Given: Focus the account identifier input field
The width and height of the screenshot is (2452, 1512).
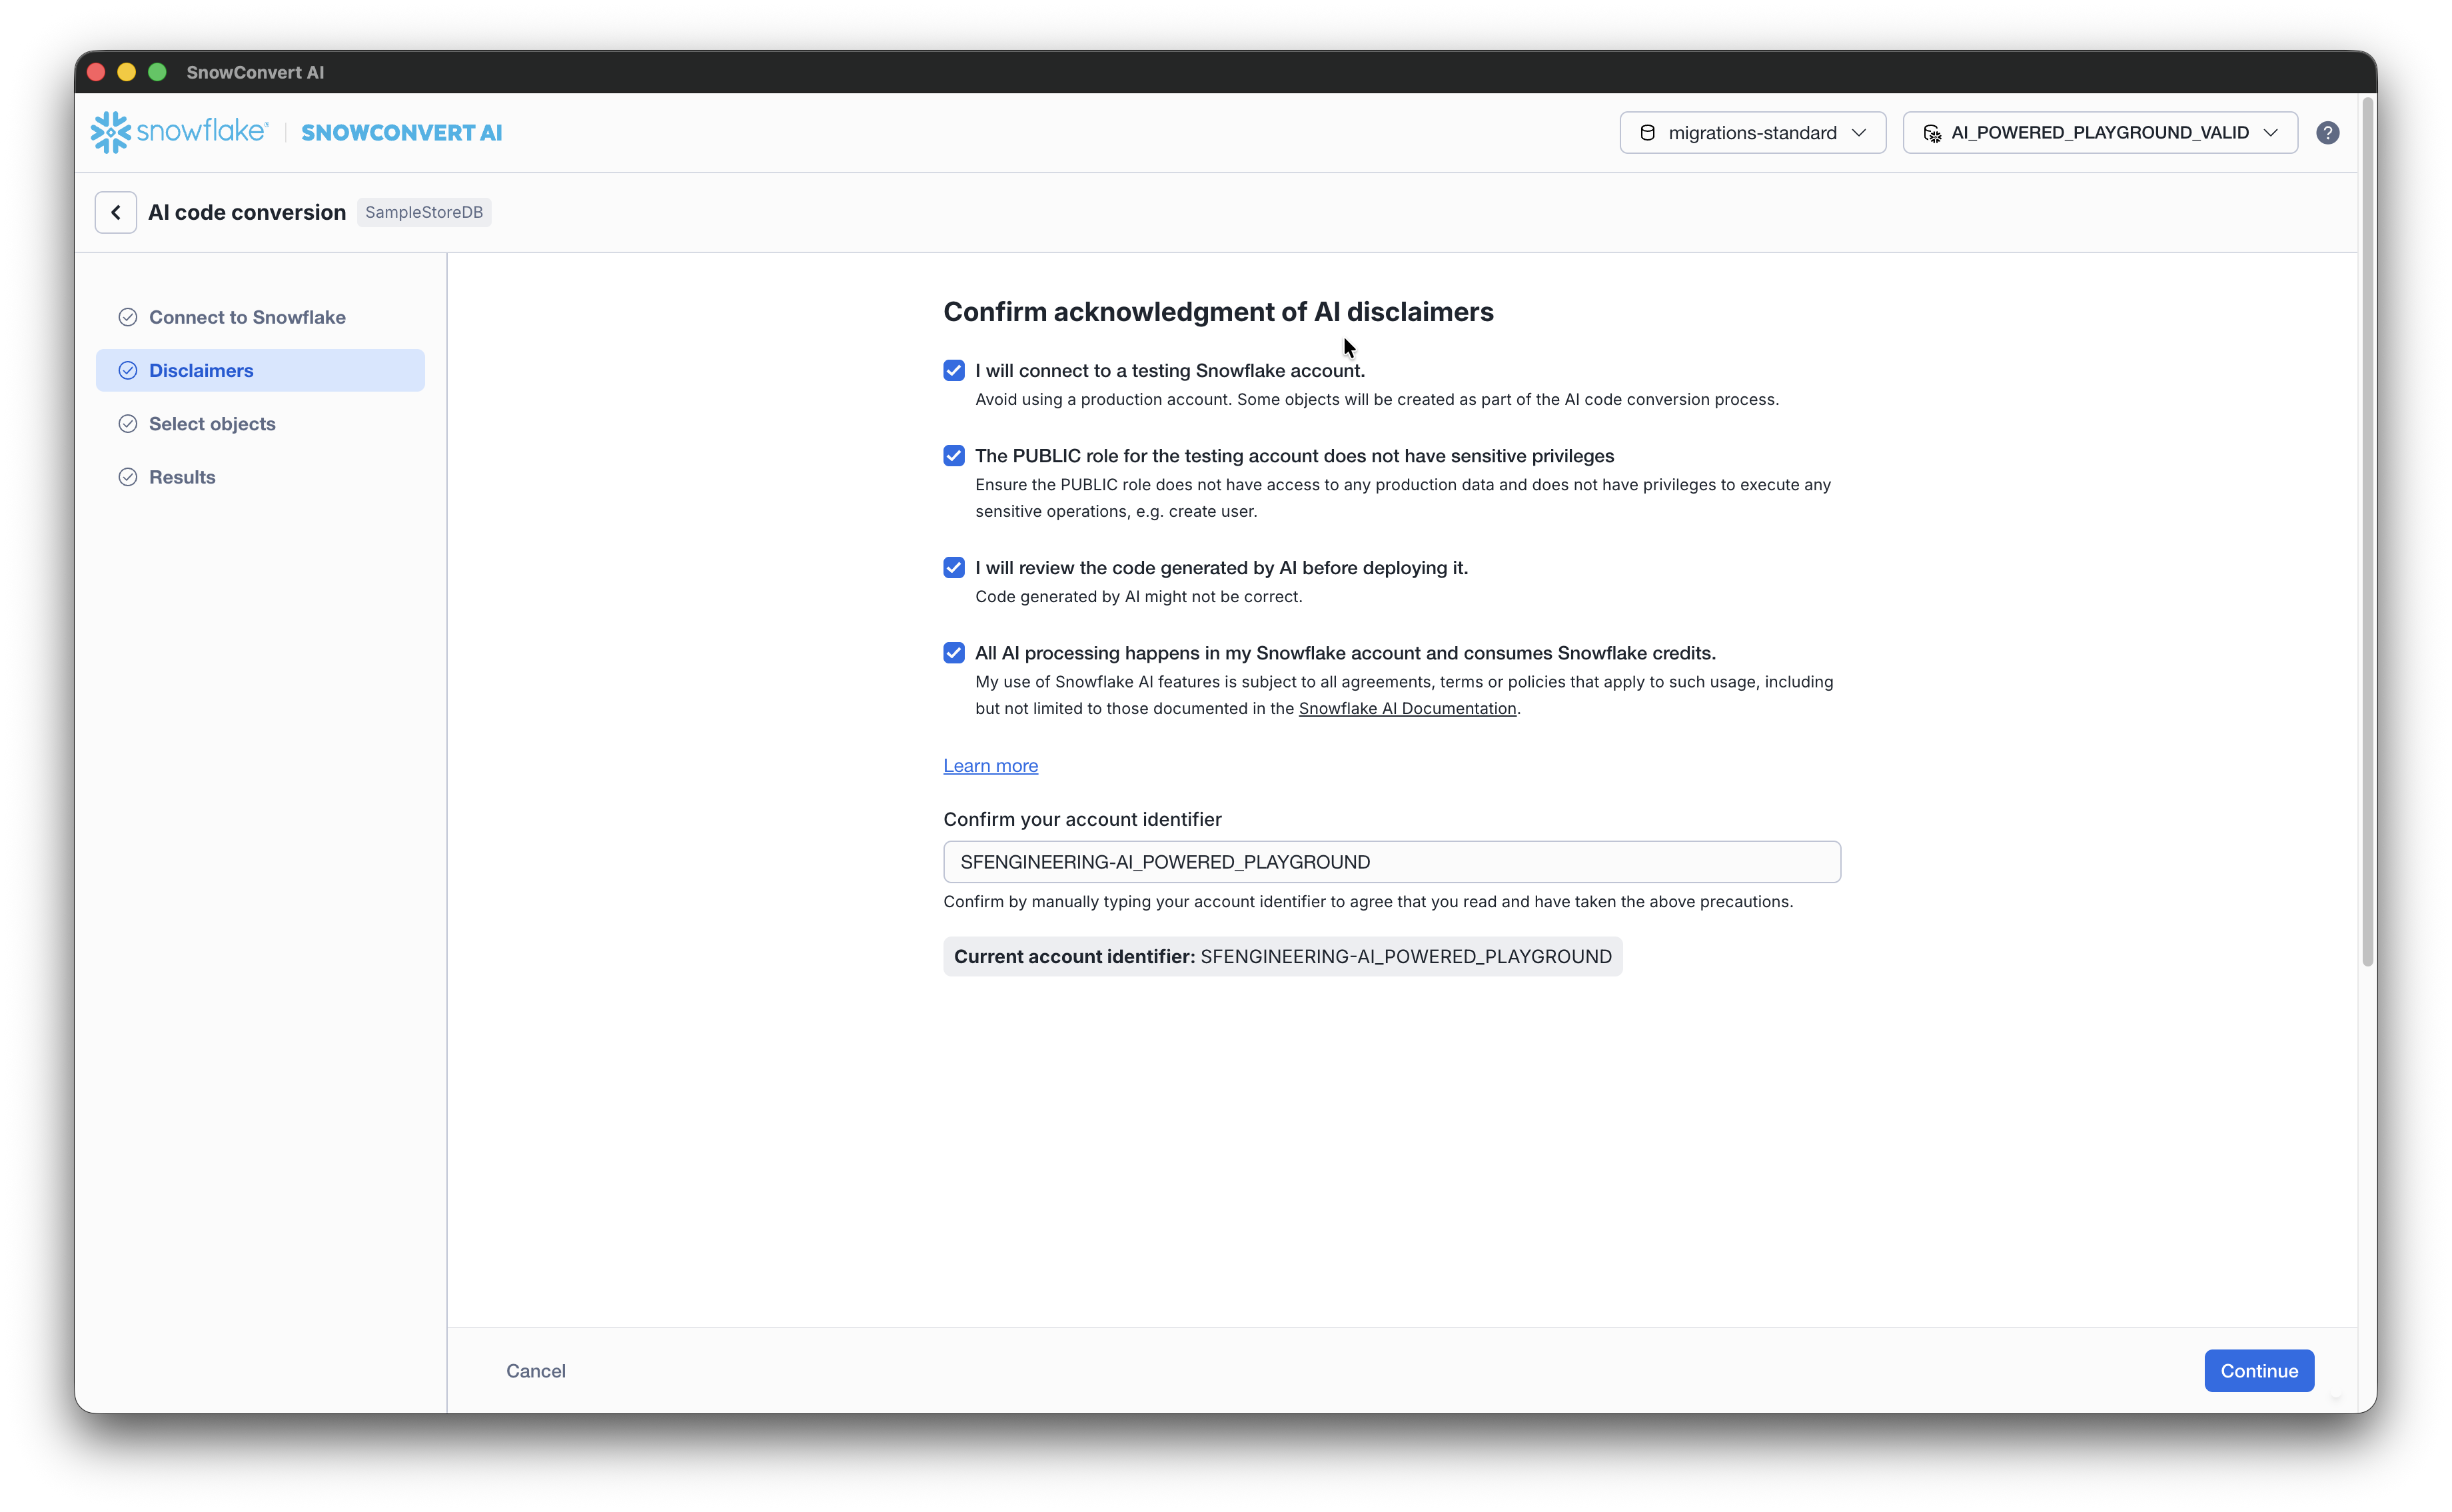Looking at the screenshot, I should click(x=1391, y=862).
